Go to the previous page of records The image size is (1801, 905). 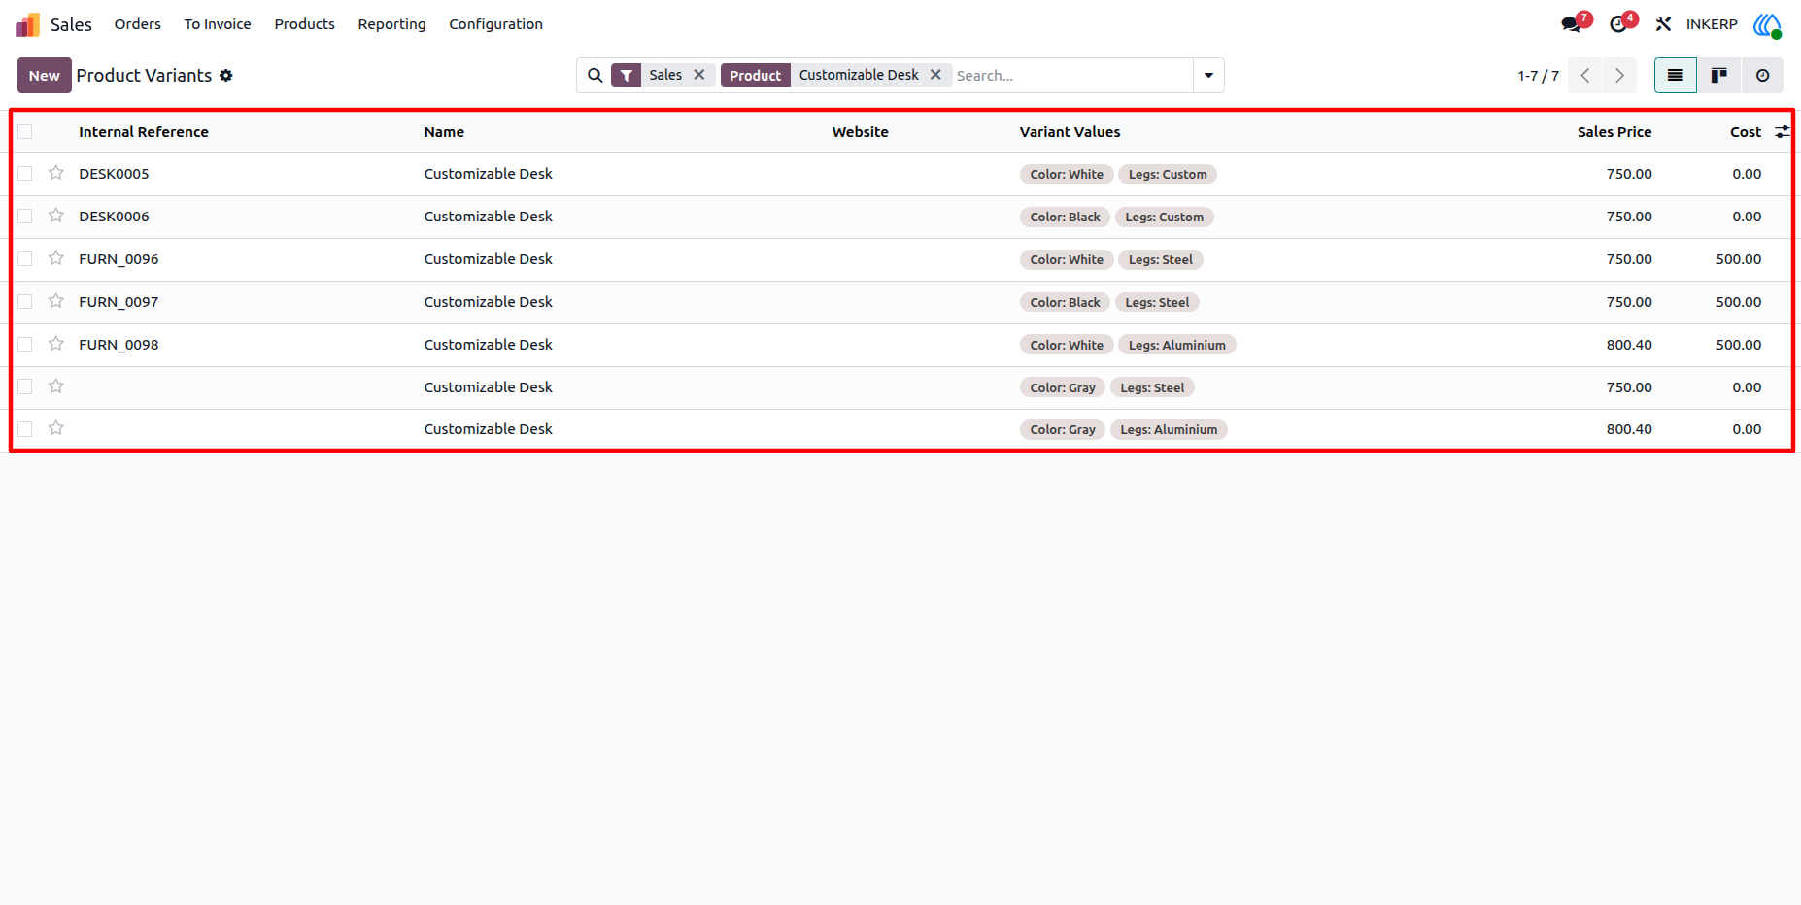point(1585,76)
